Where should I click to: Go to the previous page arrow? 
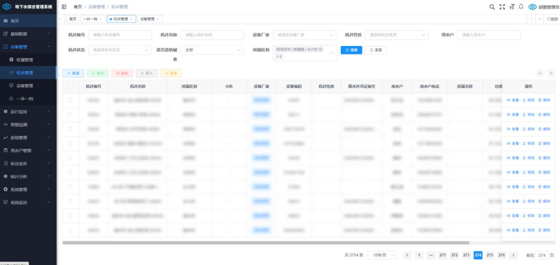click(407, 256)
